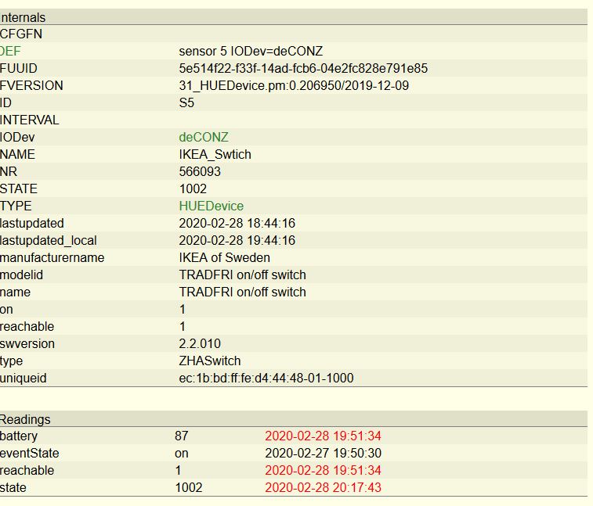The height and width of the screenshot is (506, 593).
Task: Click the battery reading value 87
Action: point(182,436)
